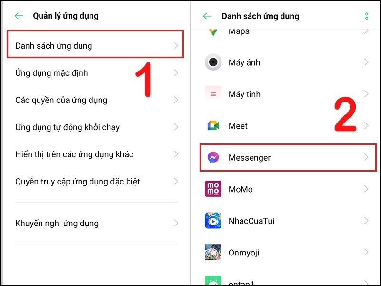Tap the Máy ảnh camera icon
Viewport: 381px width, 286px height.
click(x=213, y=62)
